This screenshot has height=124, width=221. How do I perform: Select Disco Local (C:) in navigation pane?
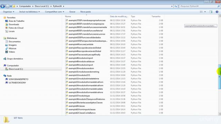pyautogui.click(x=16, y=69)
